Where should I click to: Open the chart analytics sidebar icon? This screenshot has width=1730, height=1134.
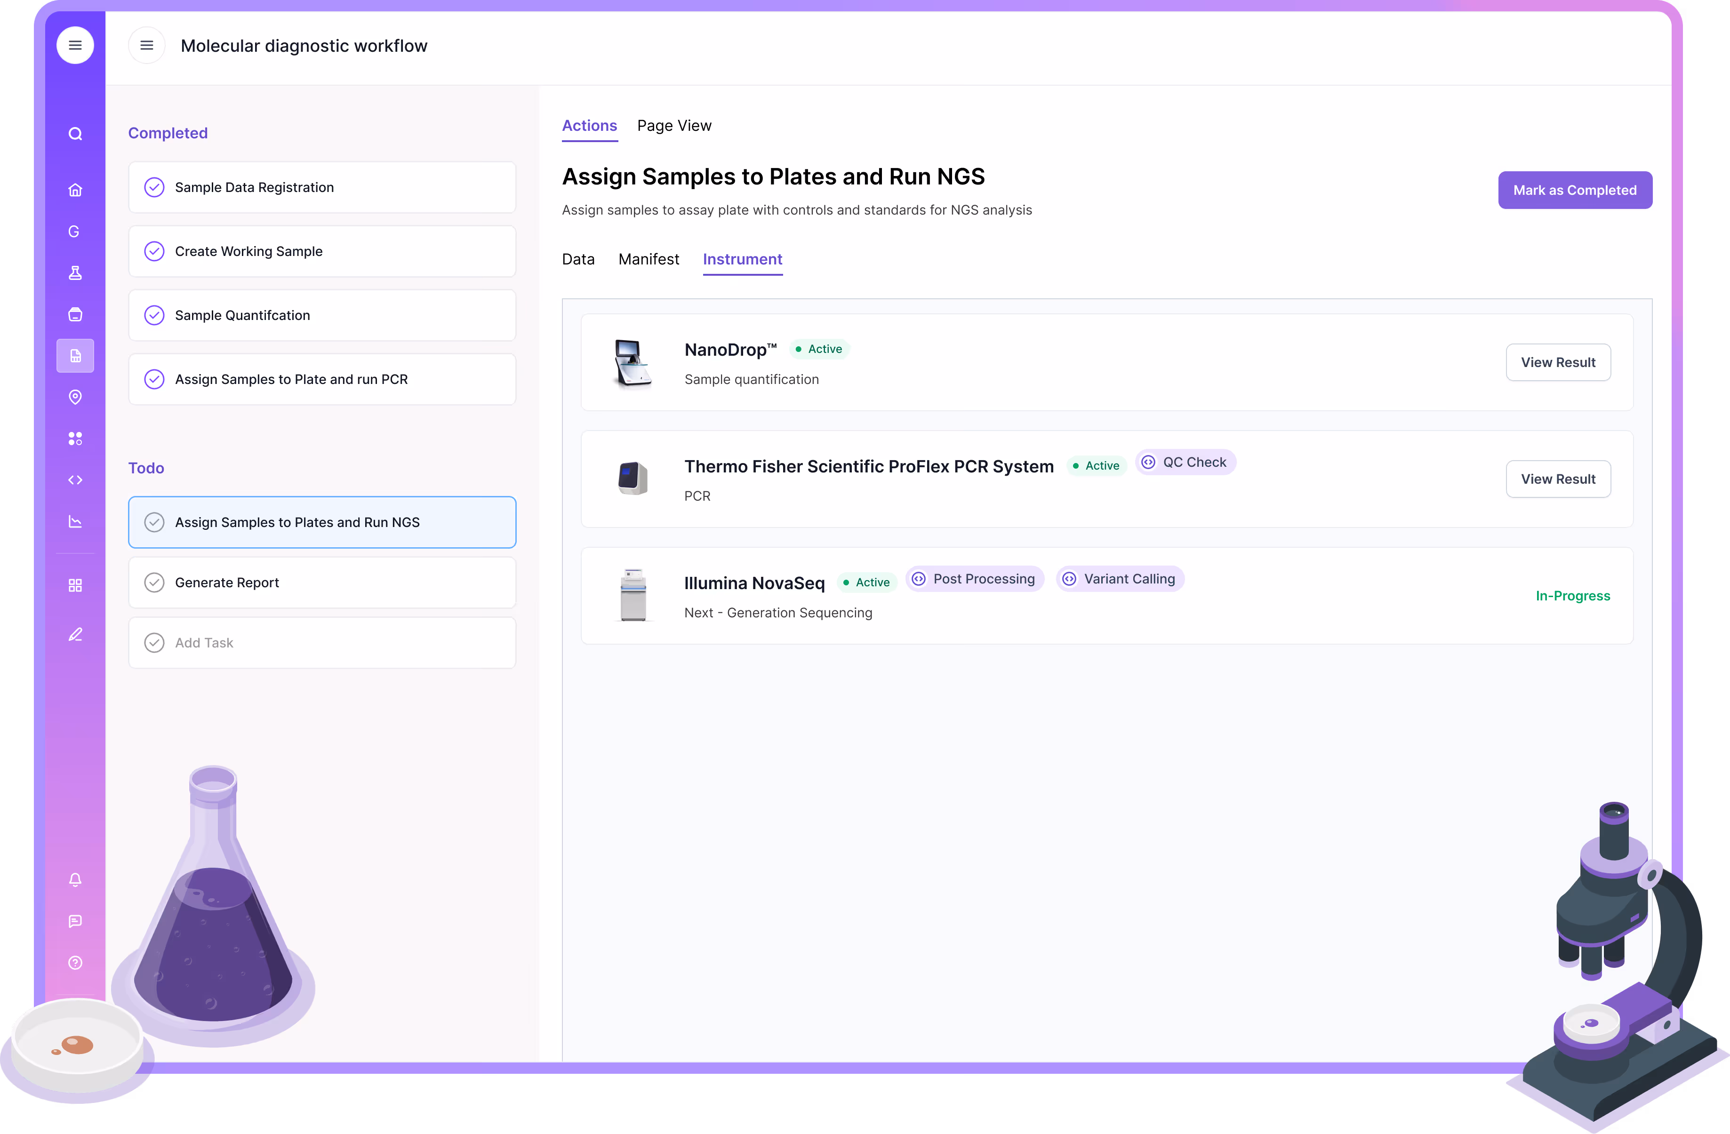[x=75, y=521]
